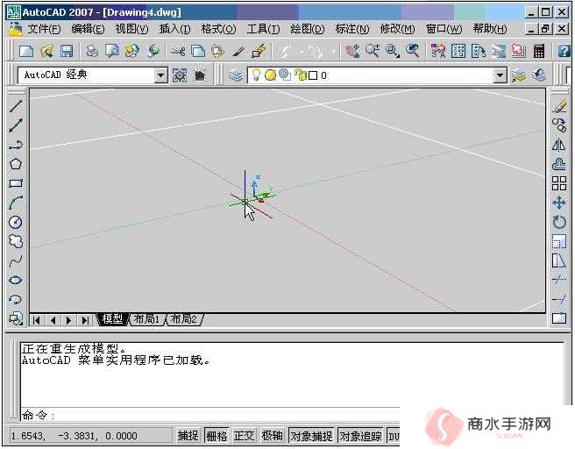Viewport: 575px width, 449px height.
Task: Toggle 正交 ortho mode
Action: pyautogui.click(x=245, y=436)
